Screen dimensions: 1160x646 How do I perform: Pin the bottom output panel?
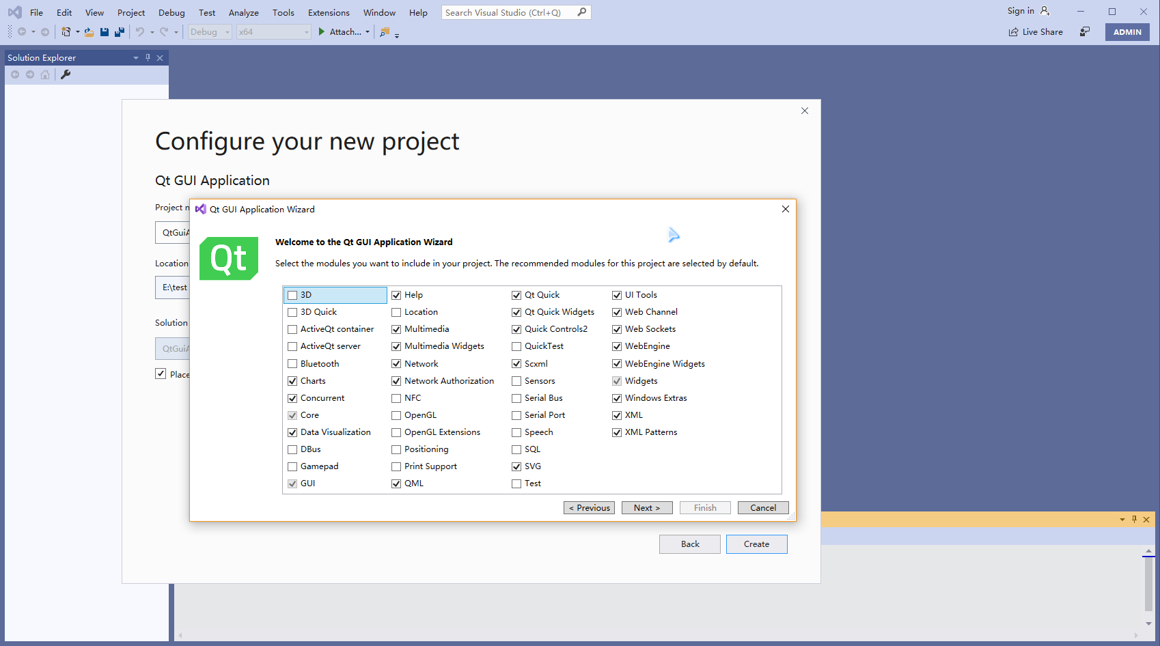tap(1134, 520)
